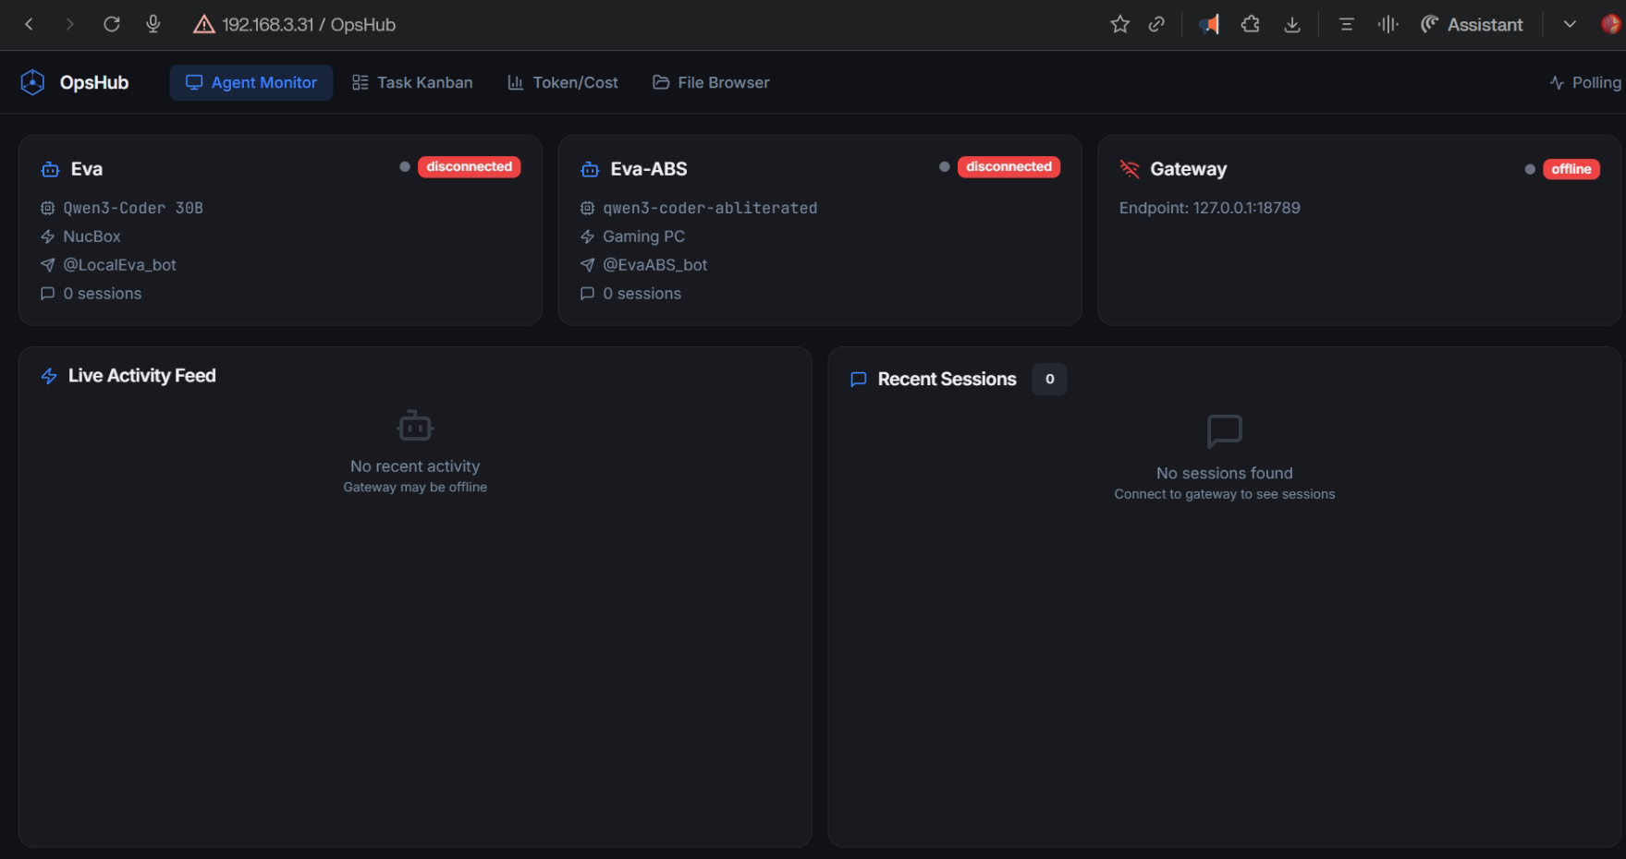Click the Gateway offline wifi icon
This screenshot has height=859, width=1626.
[1130, 169]
